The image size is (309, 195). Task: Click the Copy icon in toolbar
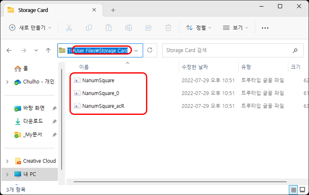pos(89,28)
